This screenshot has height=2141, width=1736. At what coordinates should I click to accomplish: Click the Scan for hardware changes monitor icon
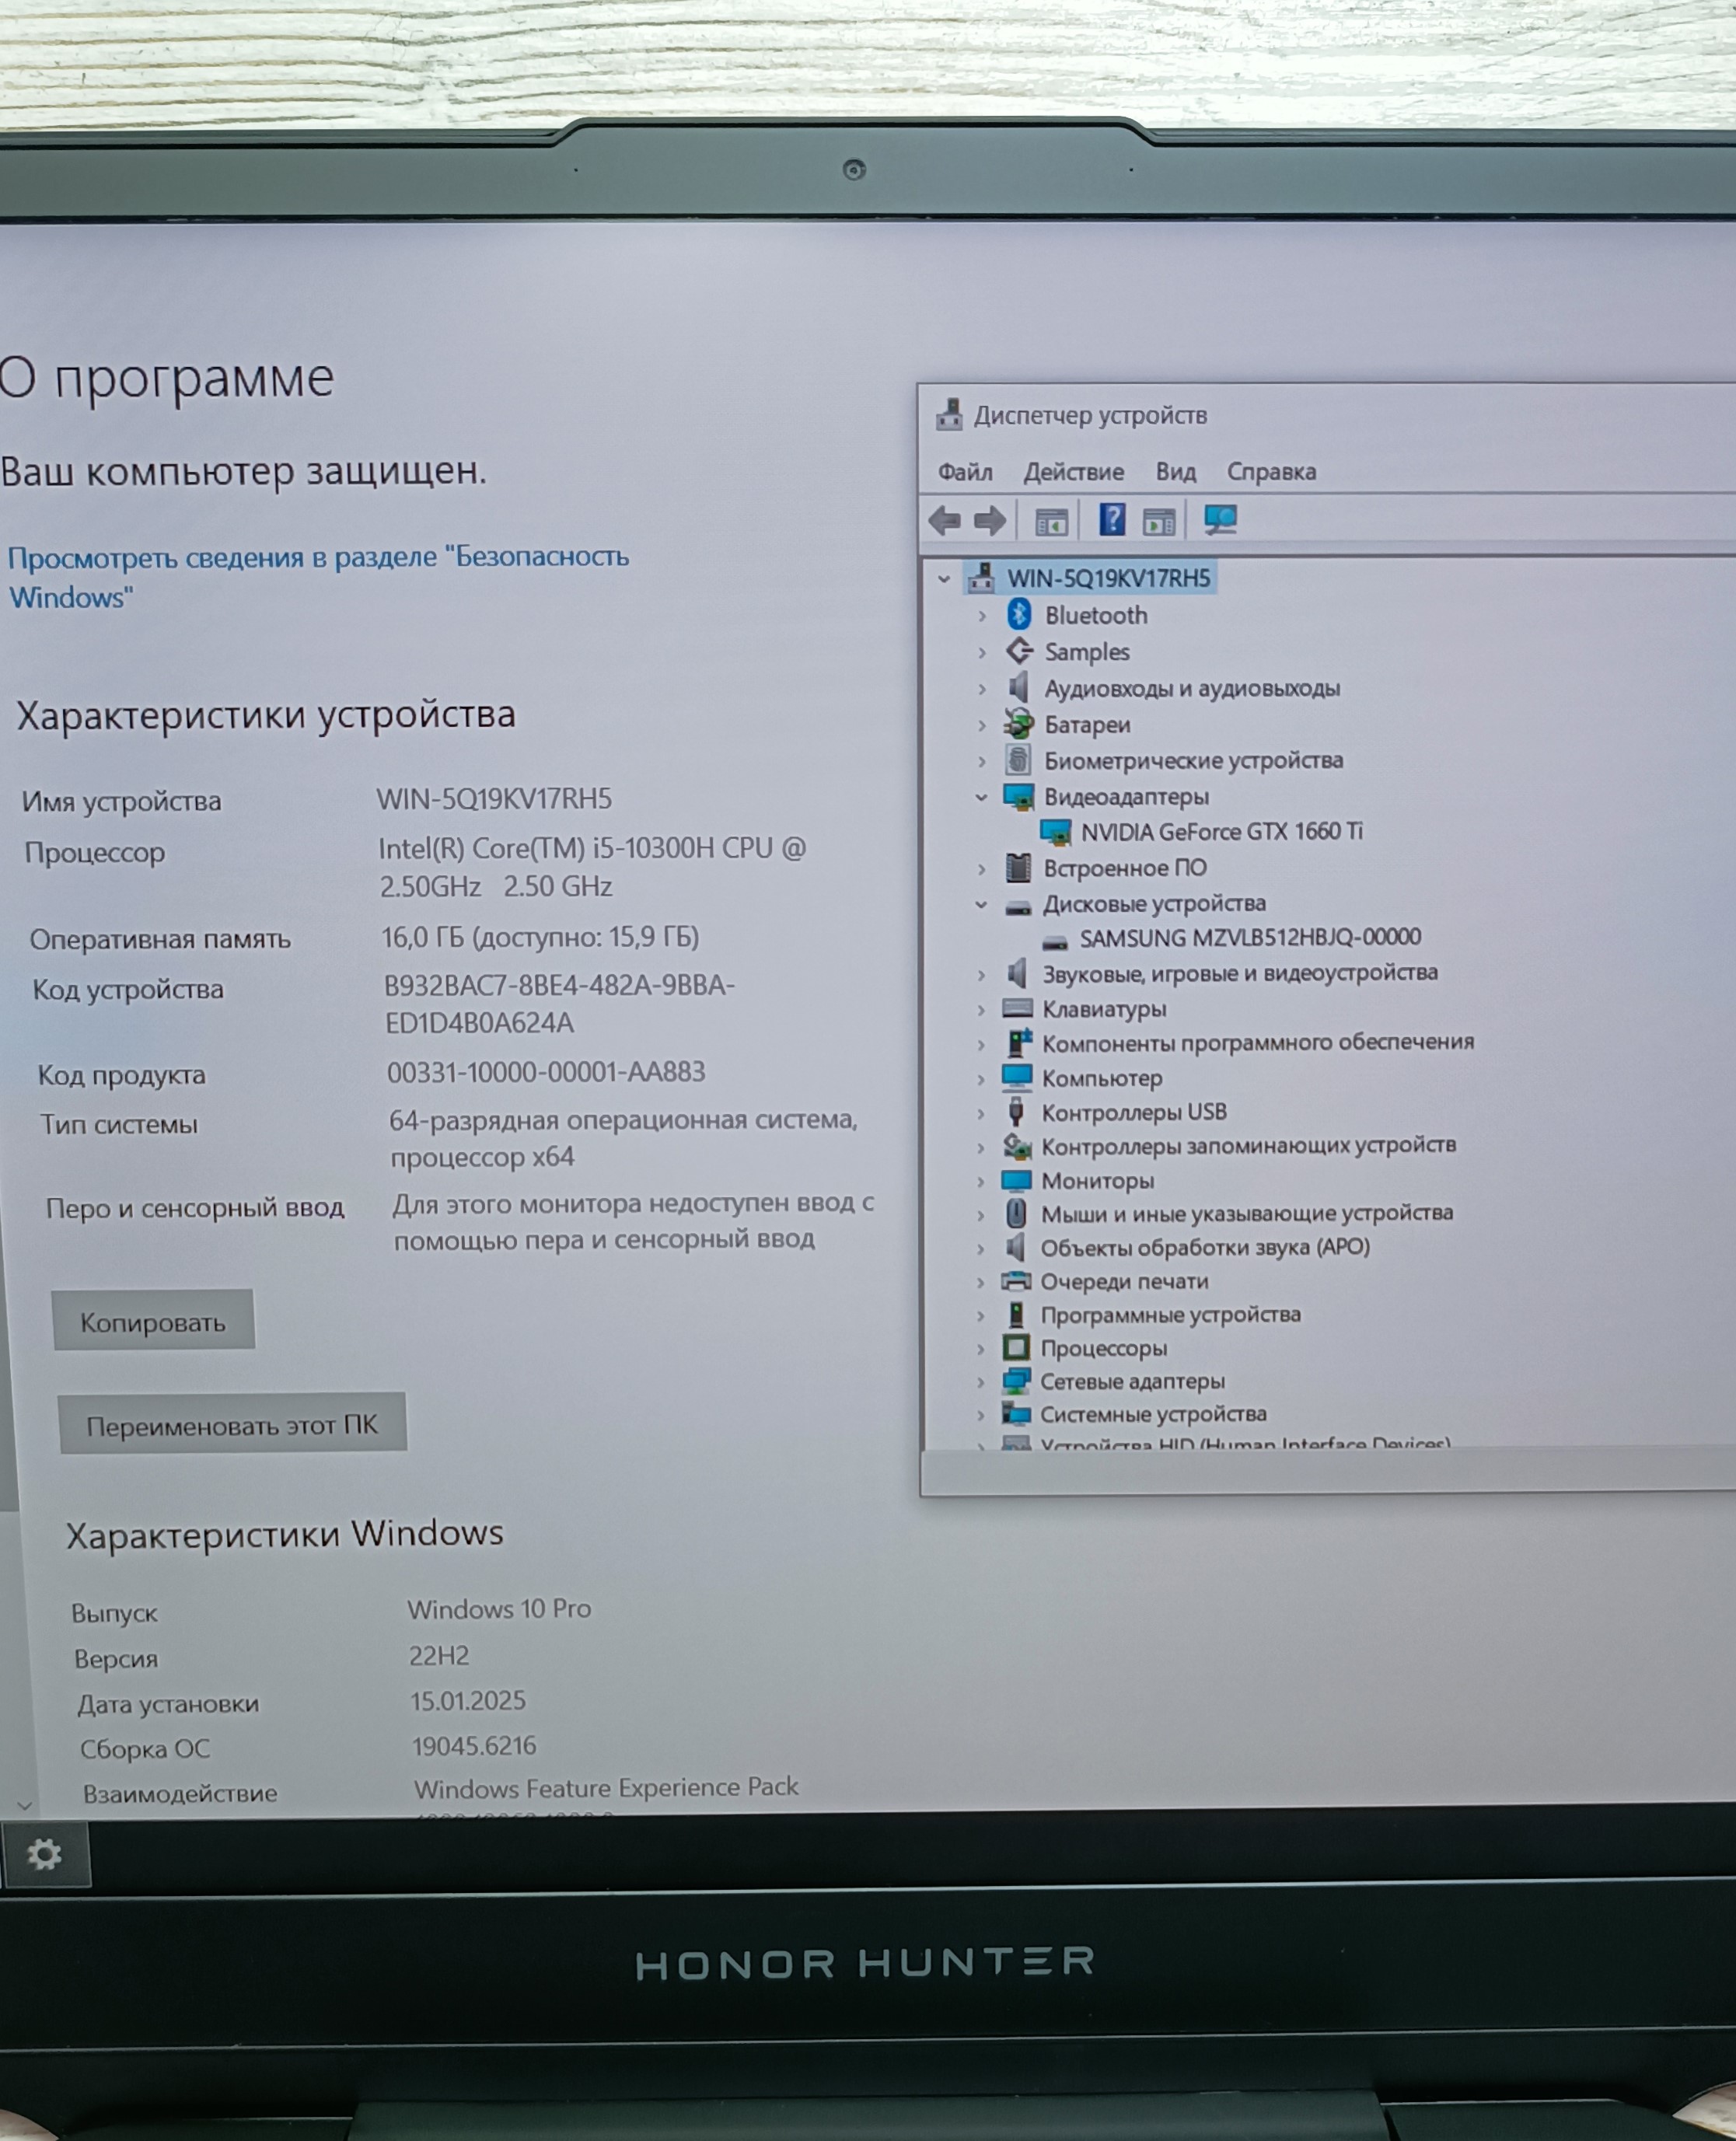1220,520
